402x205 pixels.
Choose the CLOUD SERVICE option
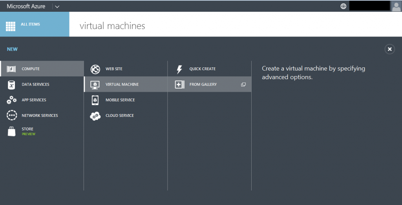[126, 115]
